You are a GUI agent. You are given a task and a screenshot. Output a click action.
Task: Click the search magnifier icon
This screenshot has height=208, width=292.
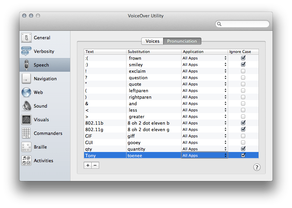click(220, 24)
